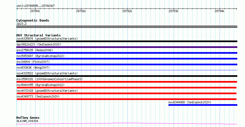Click the red nsv4072028 variant bar
This screenshot has width=245, height=127.
click(x=127, y=93)
